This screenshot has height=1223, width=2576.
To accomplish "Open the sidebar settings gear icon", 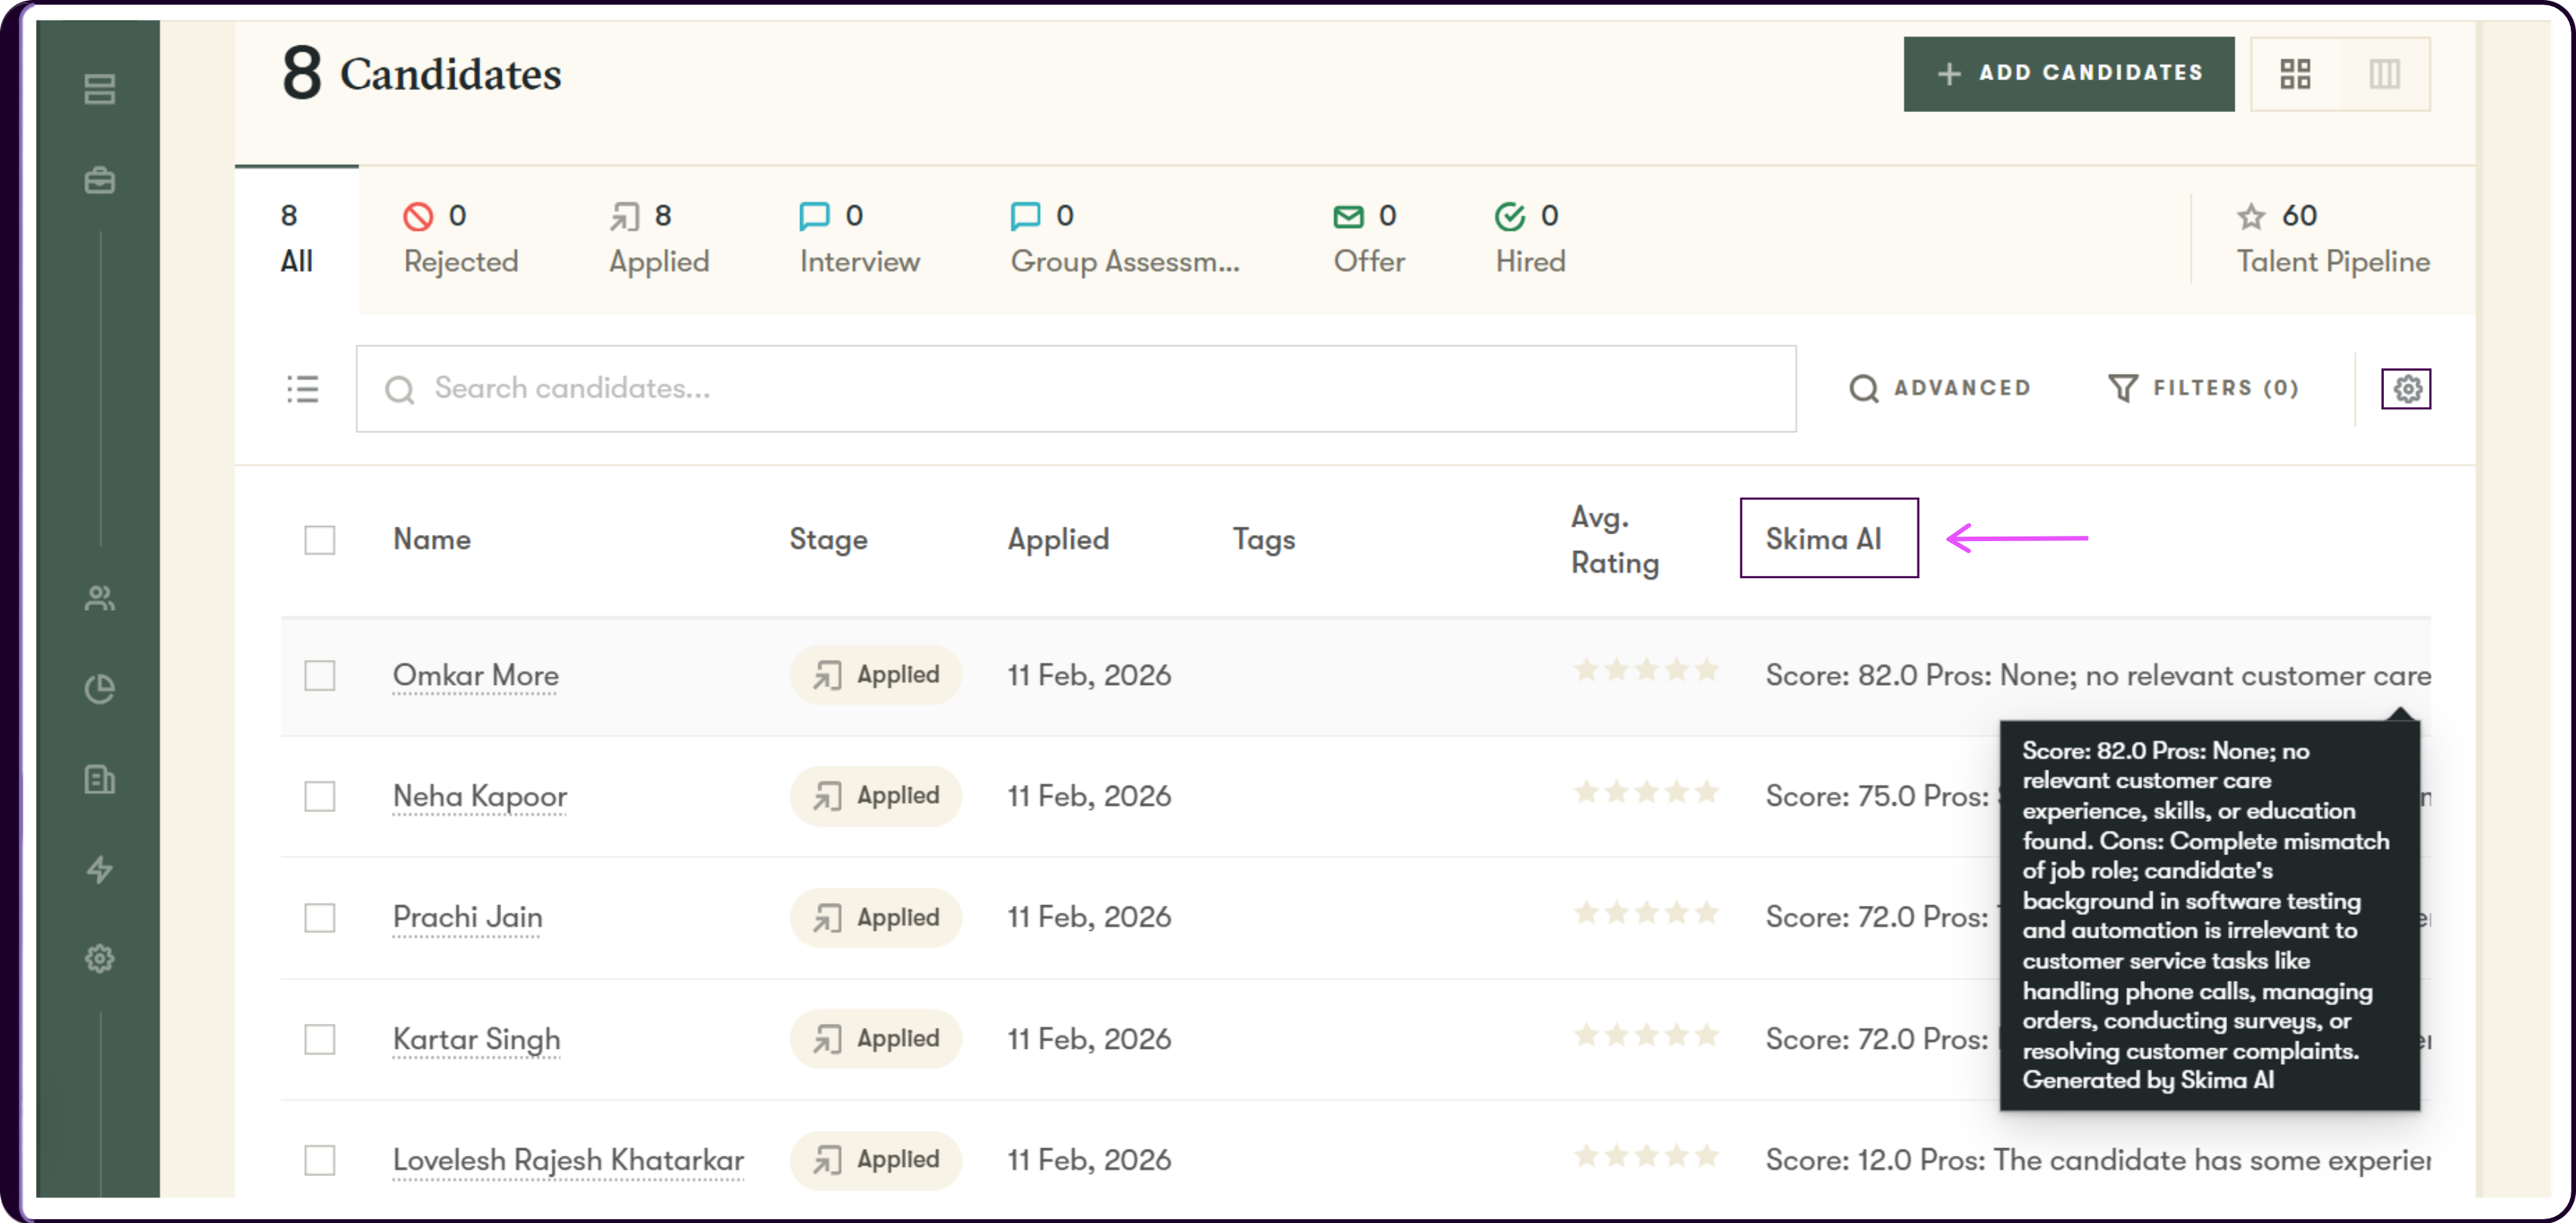I will pyautogui.click(x=99, y=959).
